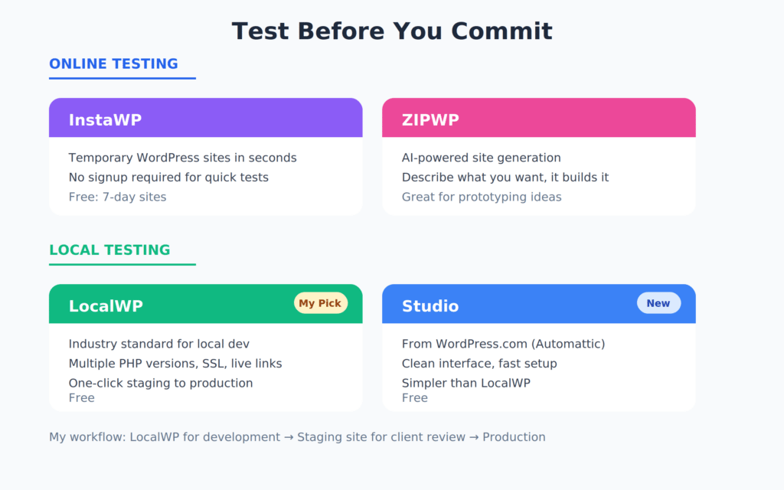Click the LocalWP card title
Screen dimensions: 784x490
(106, 305)
